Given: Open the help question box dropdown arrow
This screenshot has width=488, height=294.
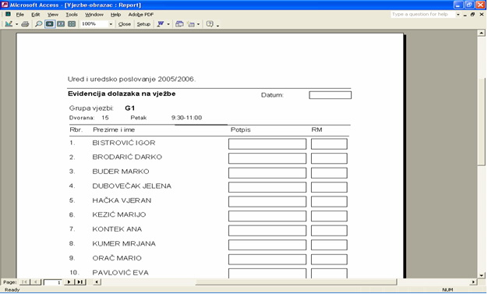Looking at the screenshot, I should point(458,15).
